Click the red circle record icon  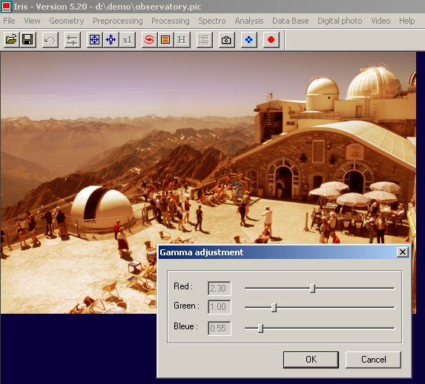tap(271, 40)
